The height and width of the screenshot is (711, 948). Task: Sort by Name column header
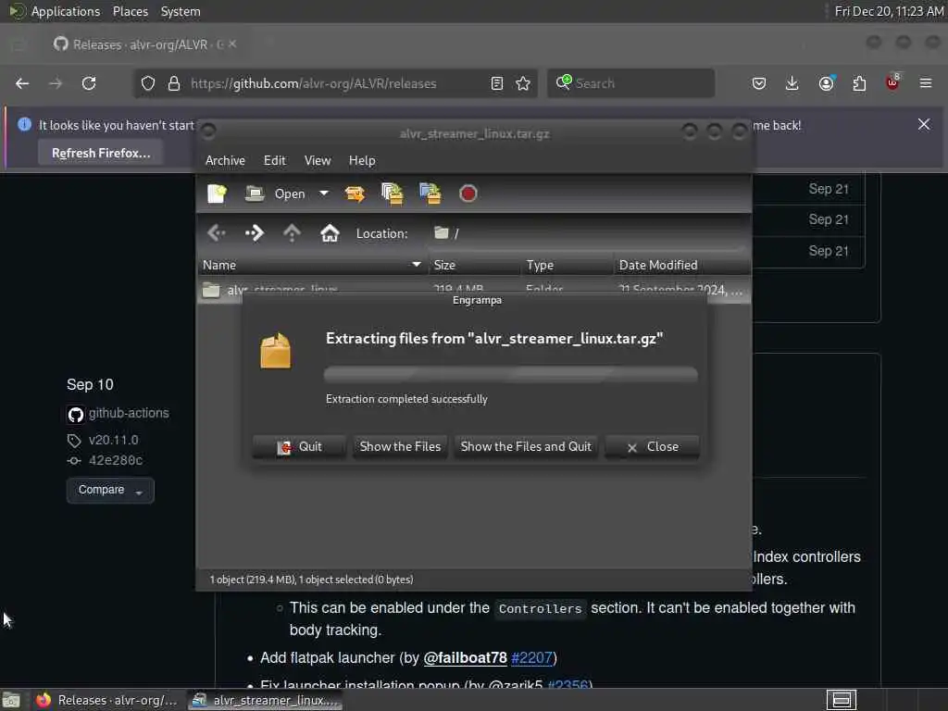[x=312, y=265]
